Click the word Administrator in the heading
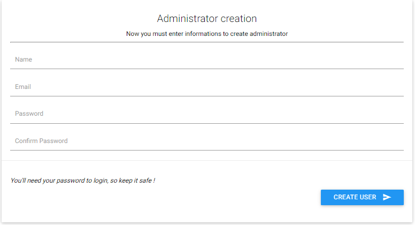This screenshot has height=225, width=415. 188,19
